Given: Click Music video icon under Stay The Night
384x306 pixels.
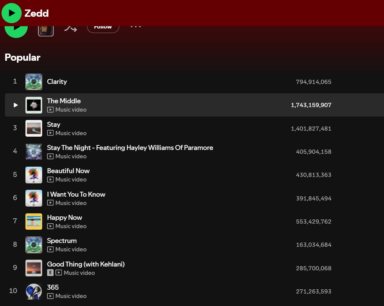Looking at the screenshot, I should pyautogui.click(x=50, y=156).
